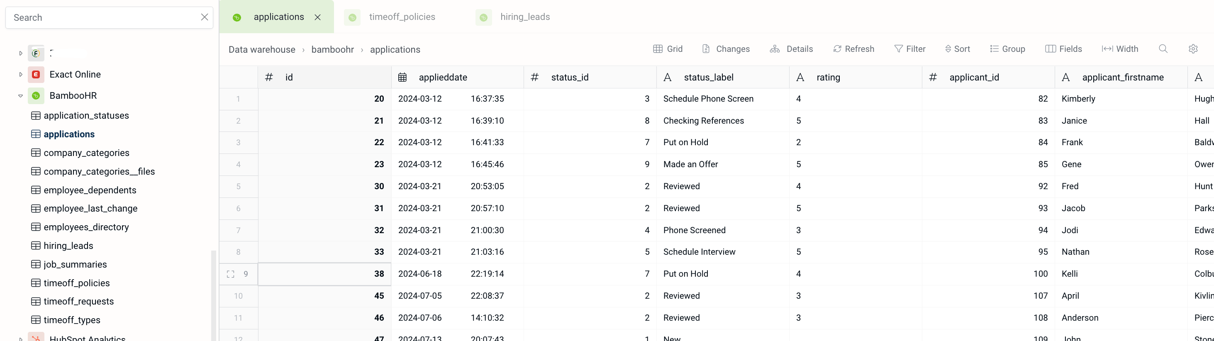
Task: Select the 'Checking References' status cell
Action: (723, 121)
